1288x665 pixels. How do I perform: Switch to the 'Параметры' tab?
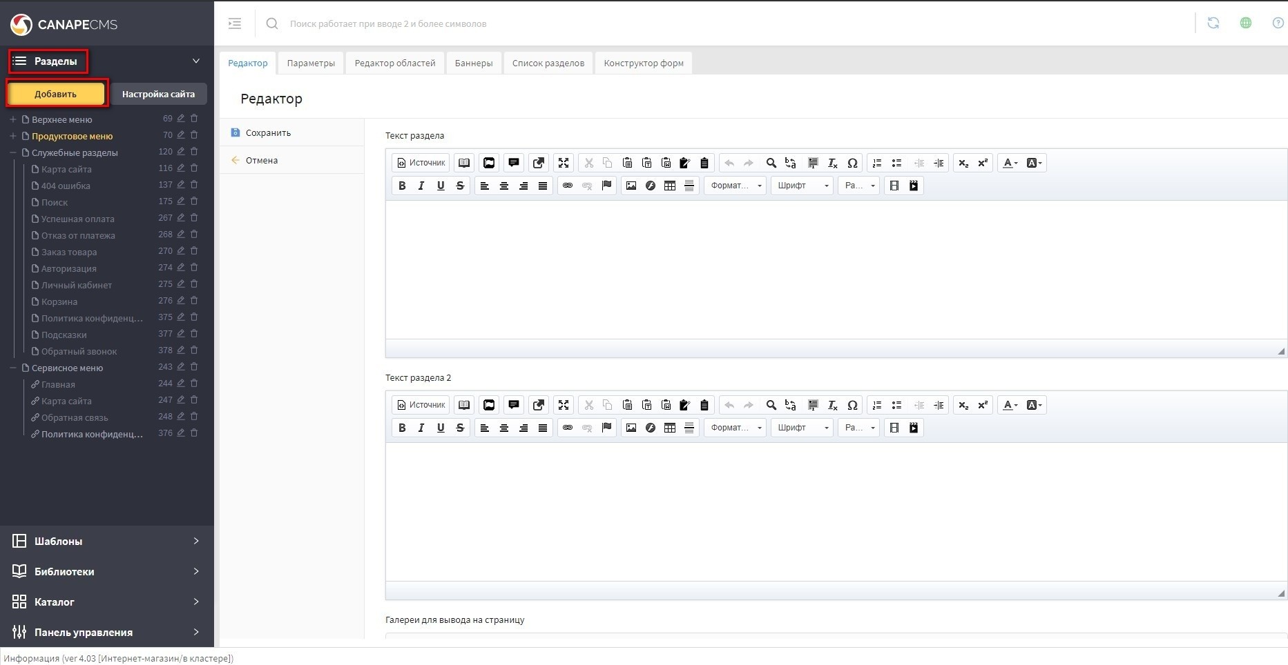click(311, 63)
